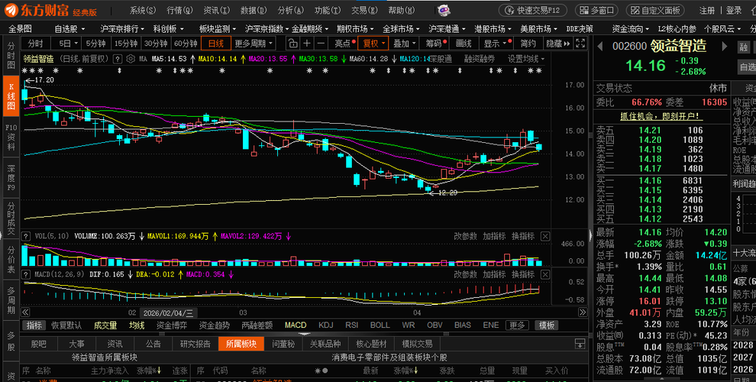Click help question mark for MACD indicator
The width and height of the screenshot is (756, 382).
pyautogui.click(x=25, y=274)
